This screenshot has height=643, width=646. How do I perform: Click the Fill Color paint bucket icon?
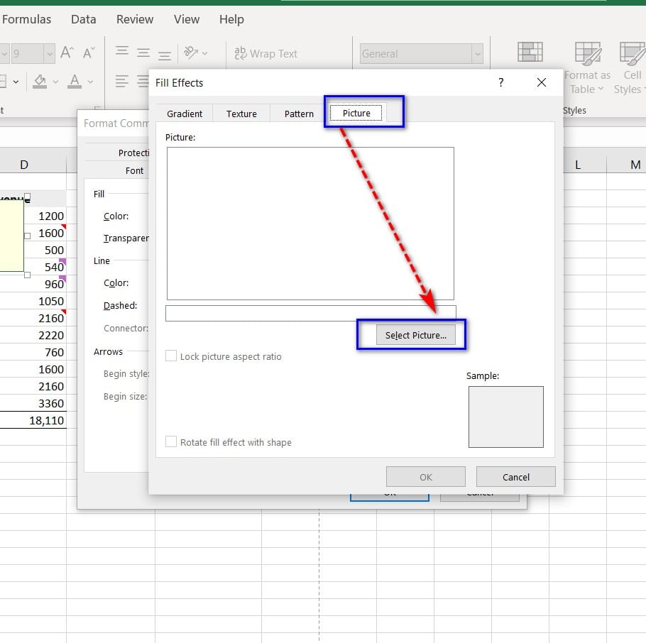(x=40, y=81)
